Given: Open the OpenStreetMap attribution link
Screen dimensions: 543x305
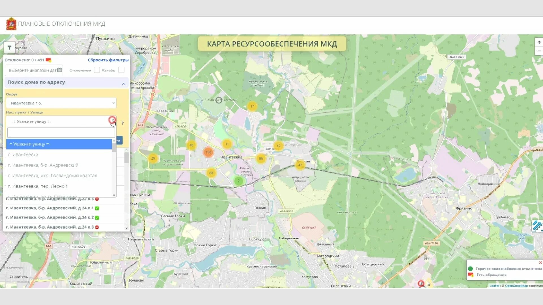Looking at the screenshot, I should (x=516, y=286).
